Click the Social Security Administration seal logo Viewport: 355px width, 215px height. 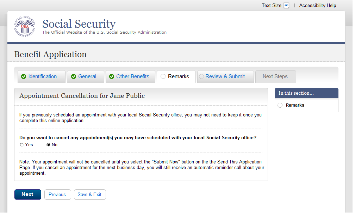[x=25, y=26]
